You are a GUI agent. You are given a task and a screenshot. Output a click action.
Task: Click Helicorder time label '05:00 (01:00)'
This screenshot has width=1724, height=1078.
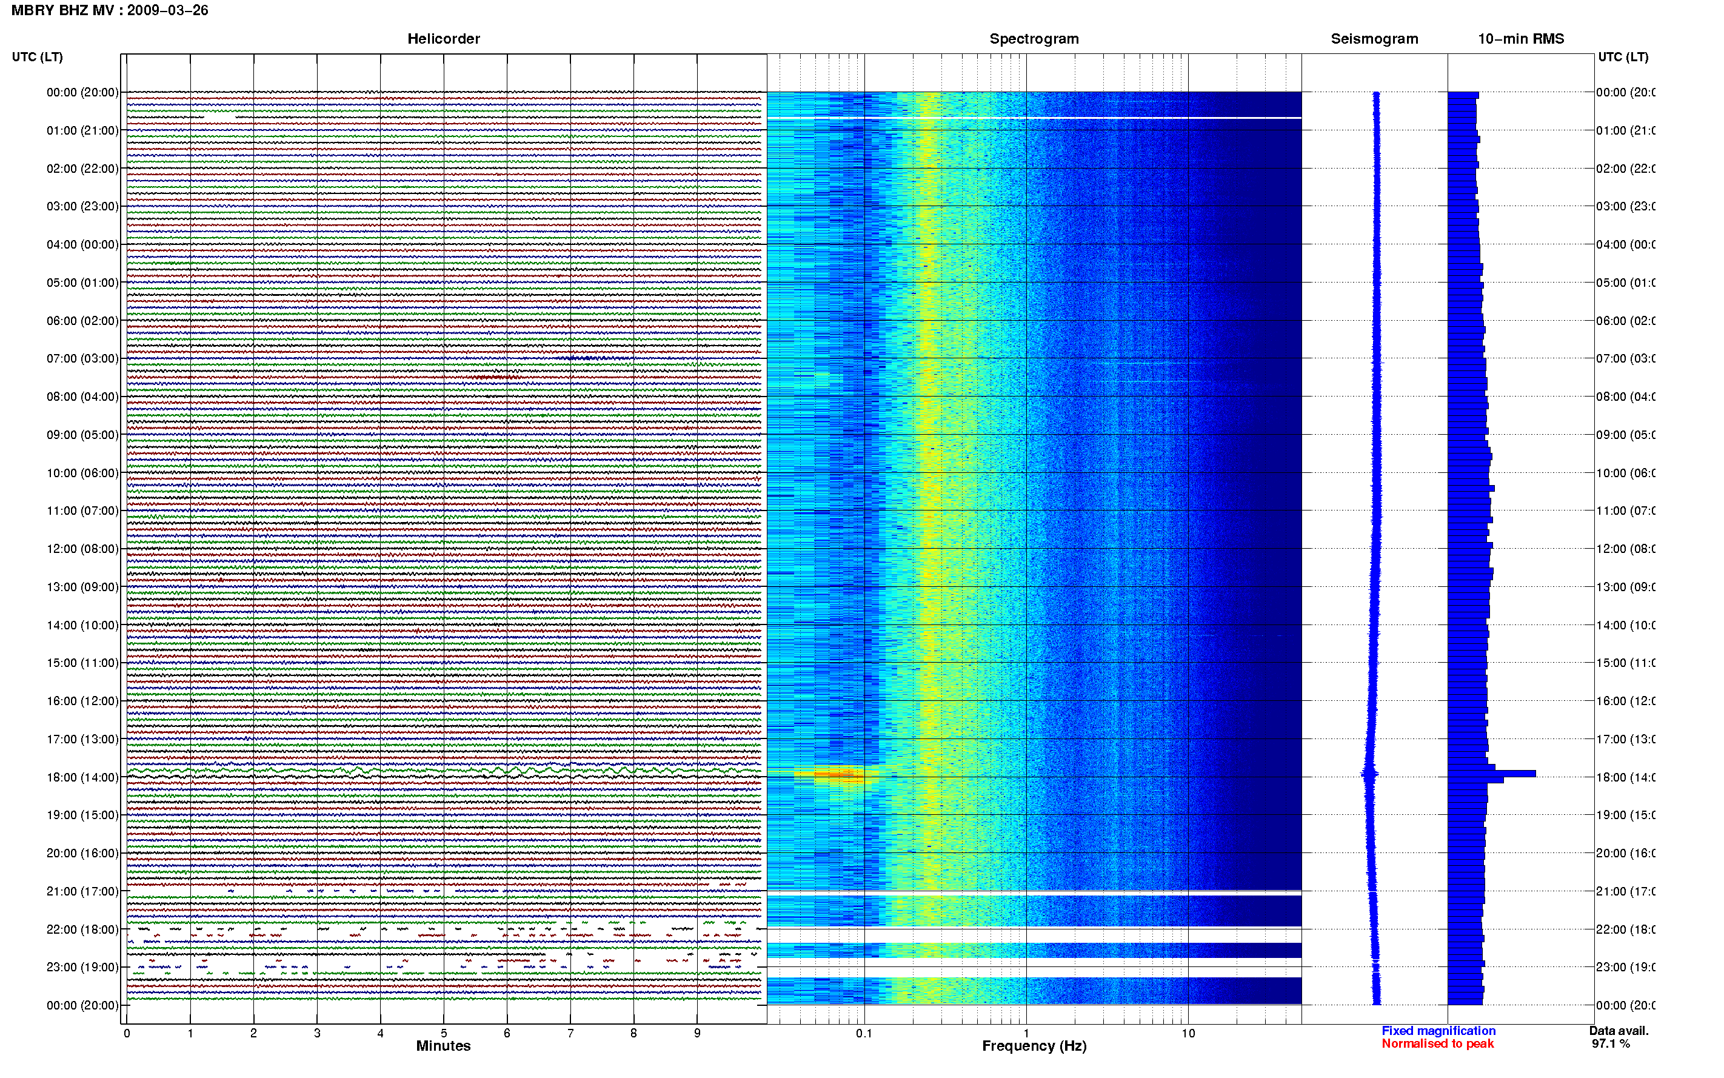[x=82, y=283]
